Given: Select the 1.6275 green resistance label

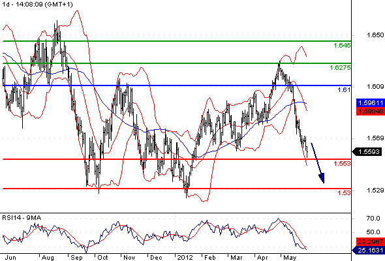Looking at the screenshot, I should 340,67.
